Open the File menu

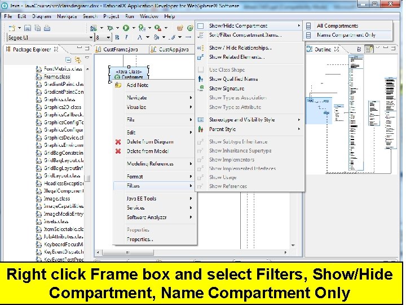click(x=8, y=16)
